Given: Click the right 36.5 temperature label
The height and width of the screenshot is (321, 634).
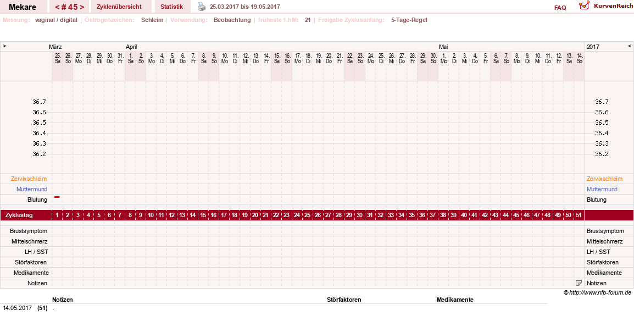Looking at the screenshot, I should click(602, 123).
